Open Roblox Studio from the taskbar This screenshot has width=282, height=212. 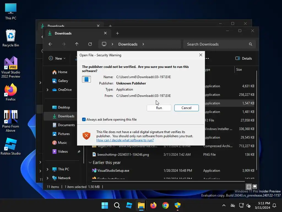click(129, 205)
